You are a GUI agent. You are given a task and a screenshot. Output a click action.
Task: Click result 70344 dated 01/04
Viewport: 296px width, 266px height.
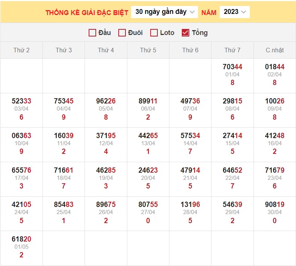coord(232,67)
